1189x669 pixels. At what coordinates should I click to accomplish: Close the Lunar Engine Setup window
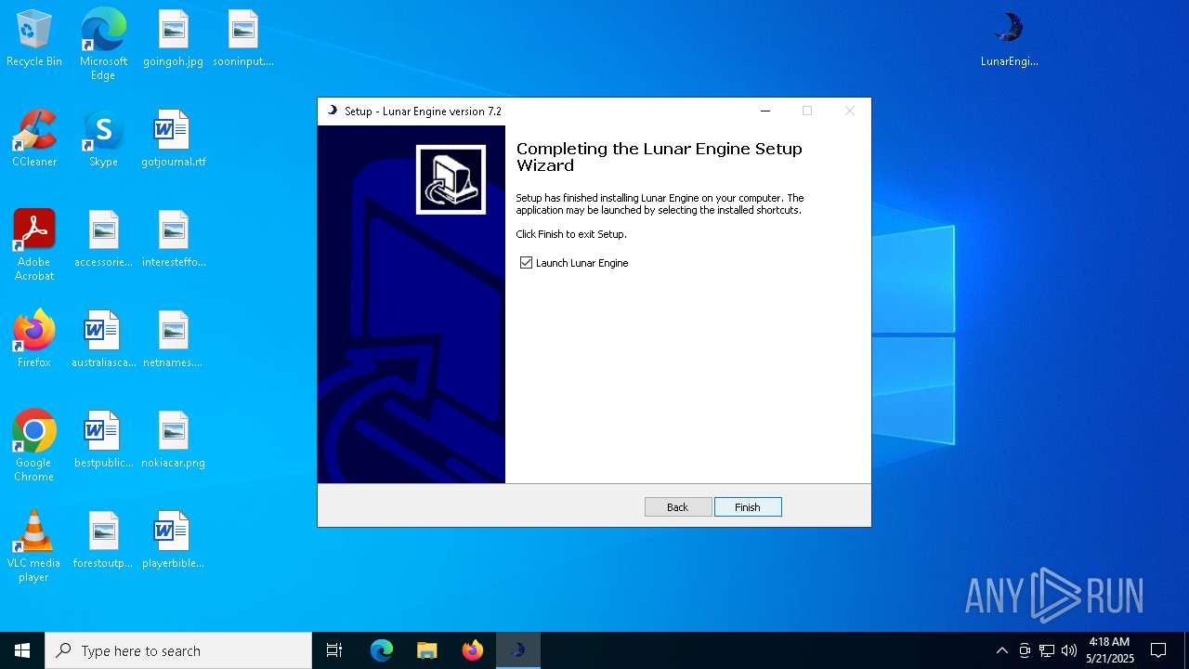coord(849,111)
